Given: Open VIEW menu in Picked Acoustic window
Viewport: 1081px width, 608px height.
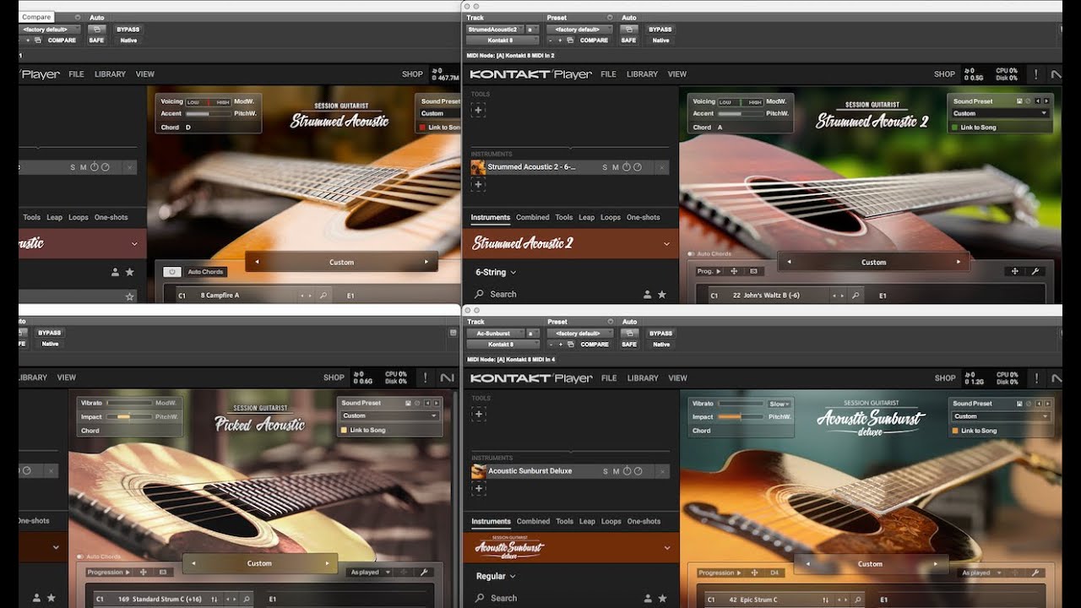Looking at the screenshot, I should (67, 377).
